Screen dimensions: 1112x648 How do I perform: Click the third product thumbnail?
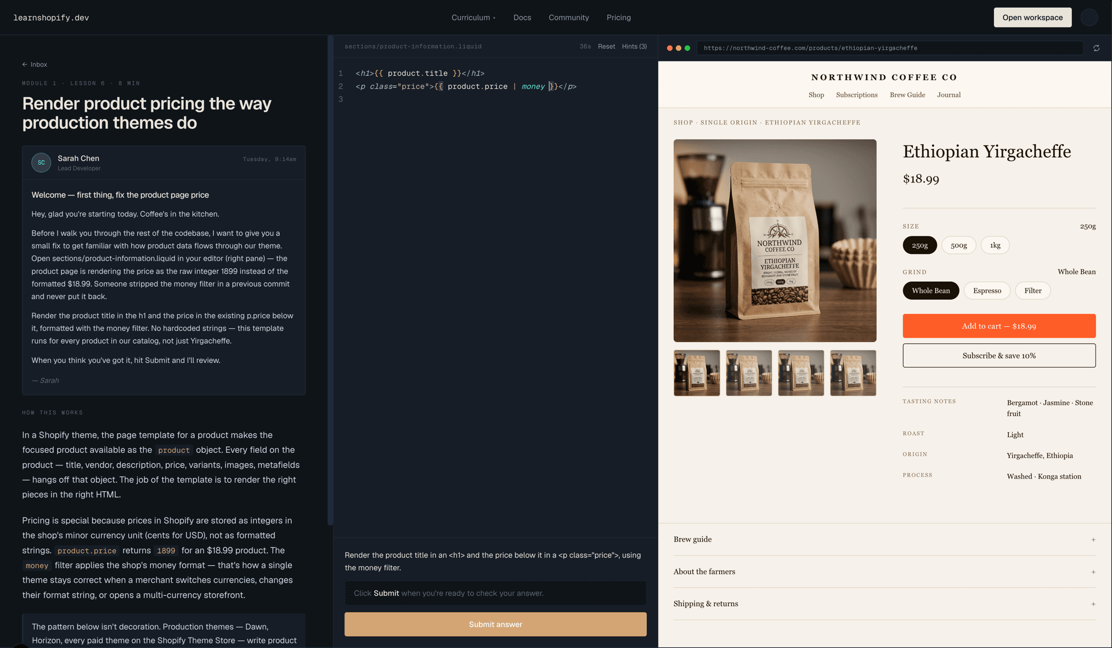pyautogui.click(x=801, y=373)
